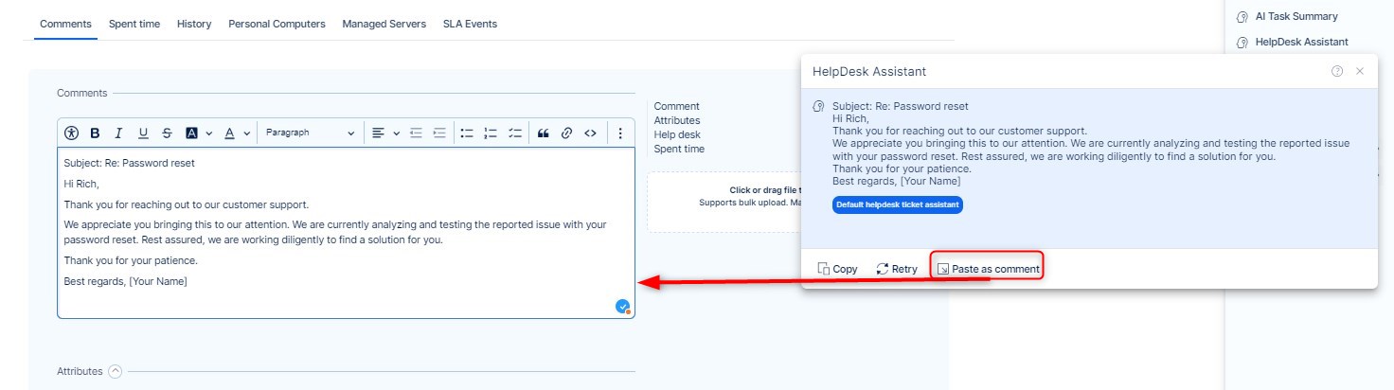Apply italic formatting in the editor

click(x=119, y=133)
